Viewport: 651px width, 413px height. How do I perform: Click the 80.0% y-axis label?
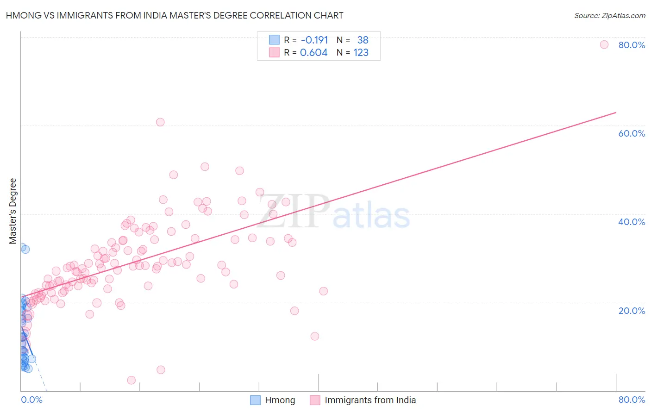click(x=632, y=45)
